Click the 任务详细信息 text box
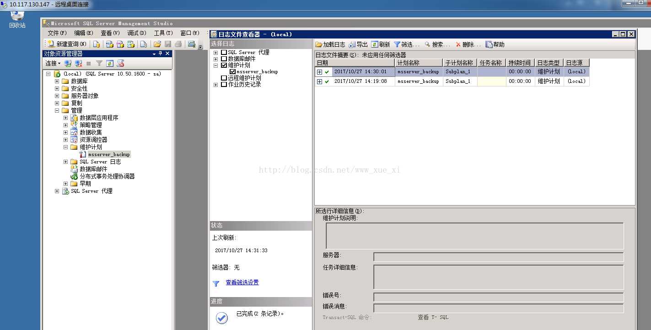651x330 pixels. pyautogui.click(x=498, y=277)
